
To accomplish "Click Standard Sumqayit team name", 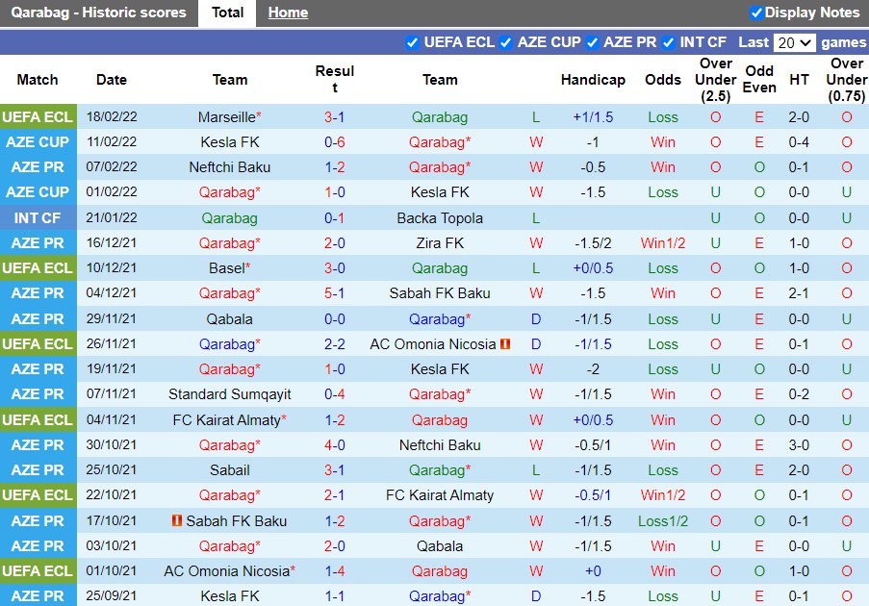I will 229,394.
